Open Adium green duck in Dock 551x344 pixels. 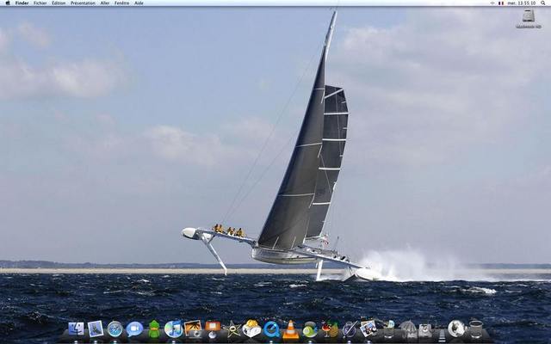pos(154,329)
